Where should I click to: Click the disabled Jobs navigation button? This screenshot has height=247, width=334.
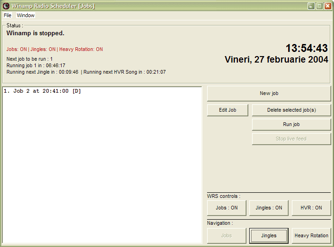[227, 236]
